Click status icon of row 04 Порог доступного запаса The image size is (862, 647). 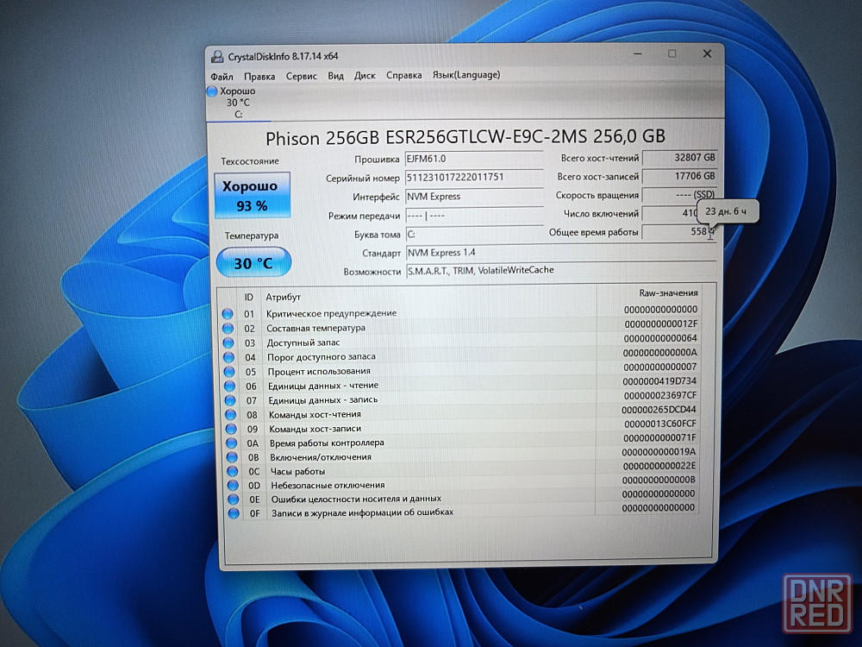point(229,357)
